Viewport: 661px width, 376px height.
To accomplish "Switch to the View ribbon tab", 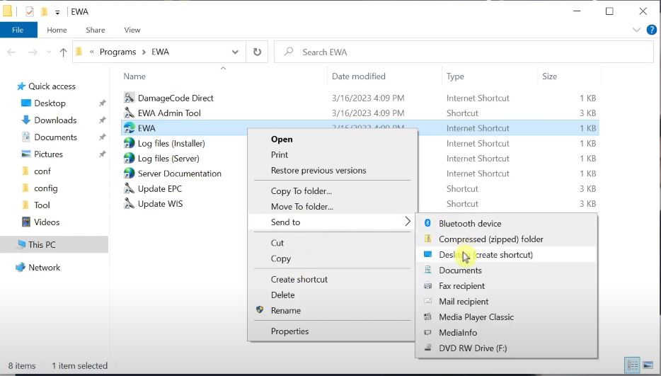I will (x=132, y=30).
